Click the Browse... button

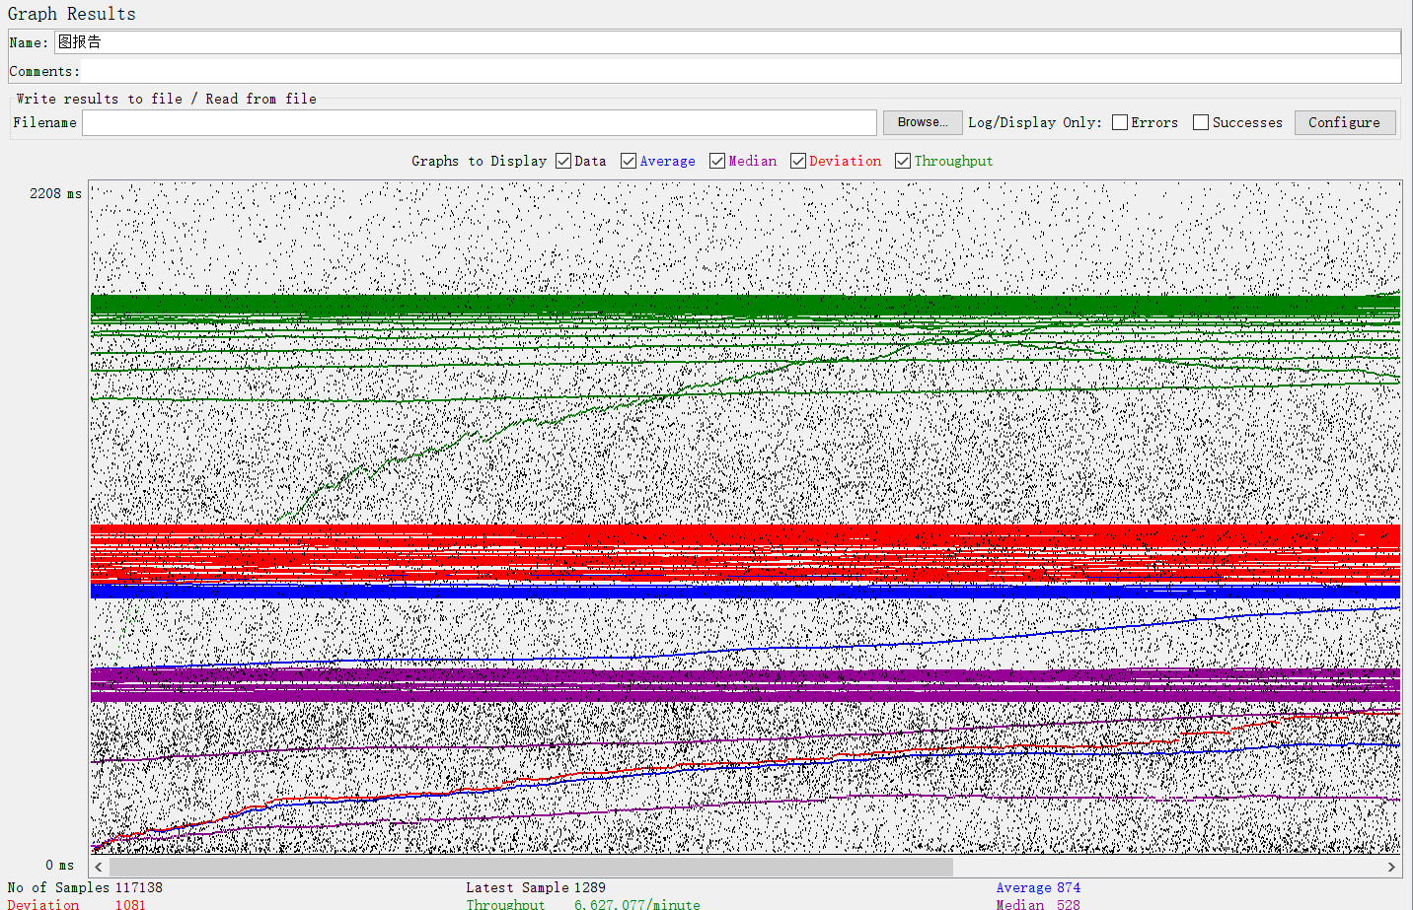[x=923, y=122]
